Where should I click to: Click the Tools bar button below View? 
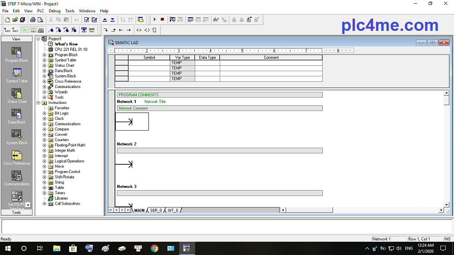[16, 212]
